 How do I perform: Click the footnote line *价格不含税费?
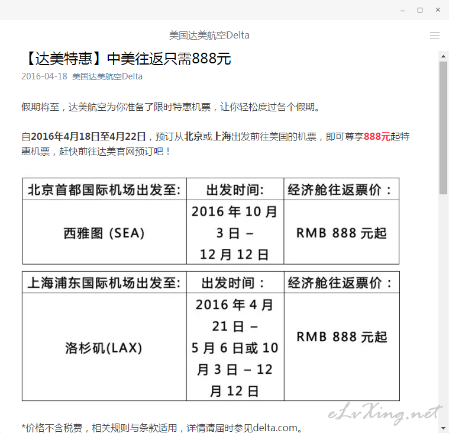coord(162,428)
